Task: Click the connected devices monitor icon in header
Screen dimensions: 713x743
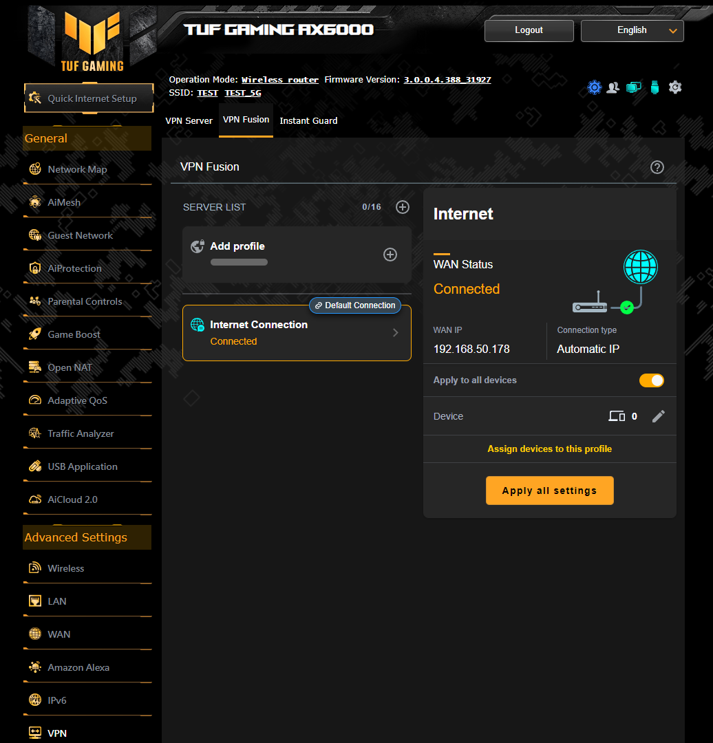Action: click(634, 87)
